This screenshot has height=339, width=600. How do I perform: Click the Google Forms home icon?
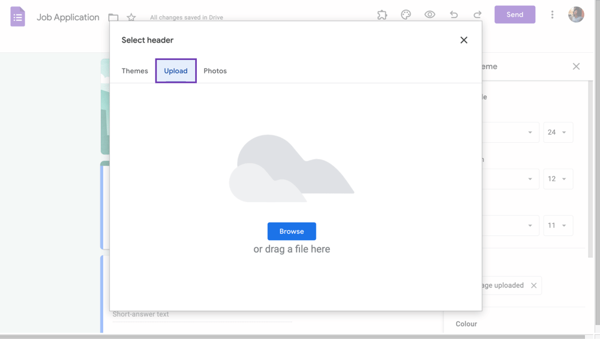pos(17,17)
